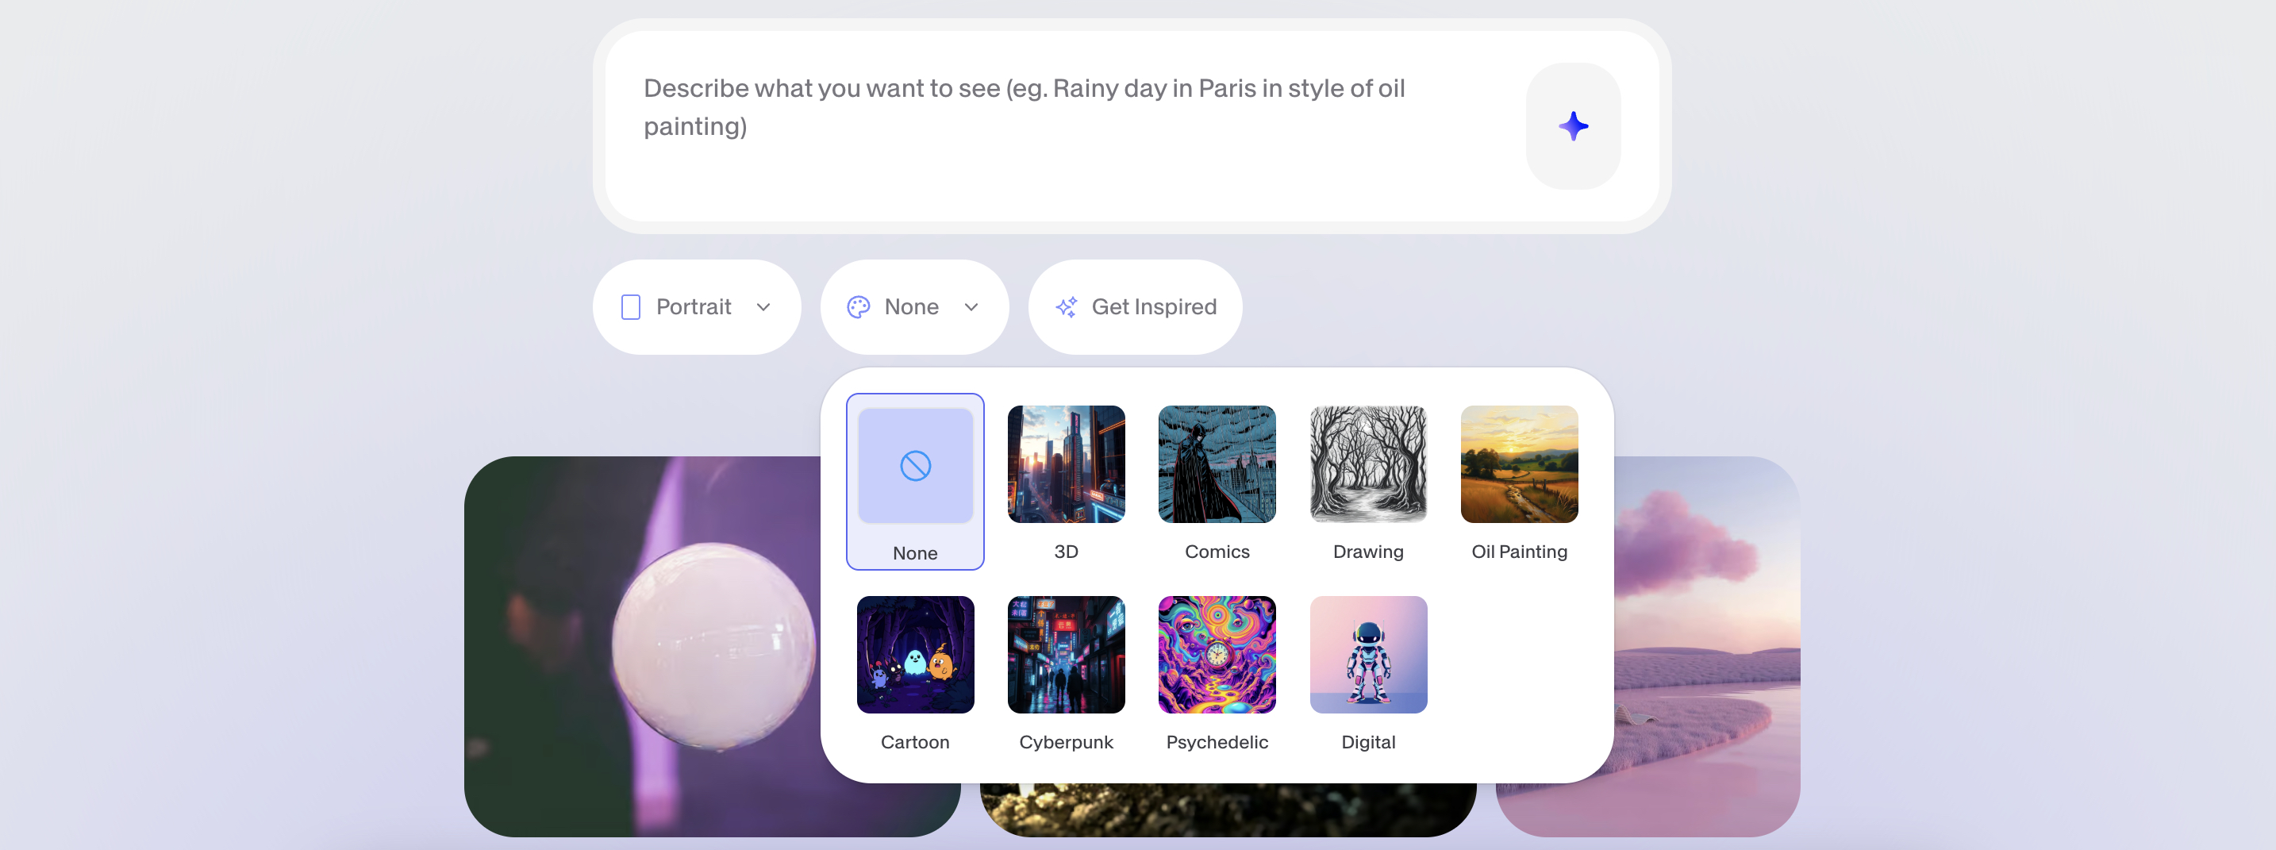Click the portrait rectangle icon

pyautogui.click(x=631, y=307)
